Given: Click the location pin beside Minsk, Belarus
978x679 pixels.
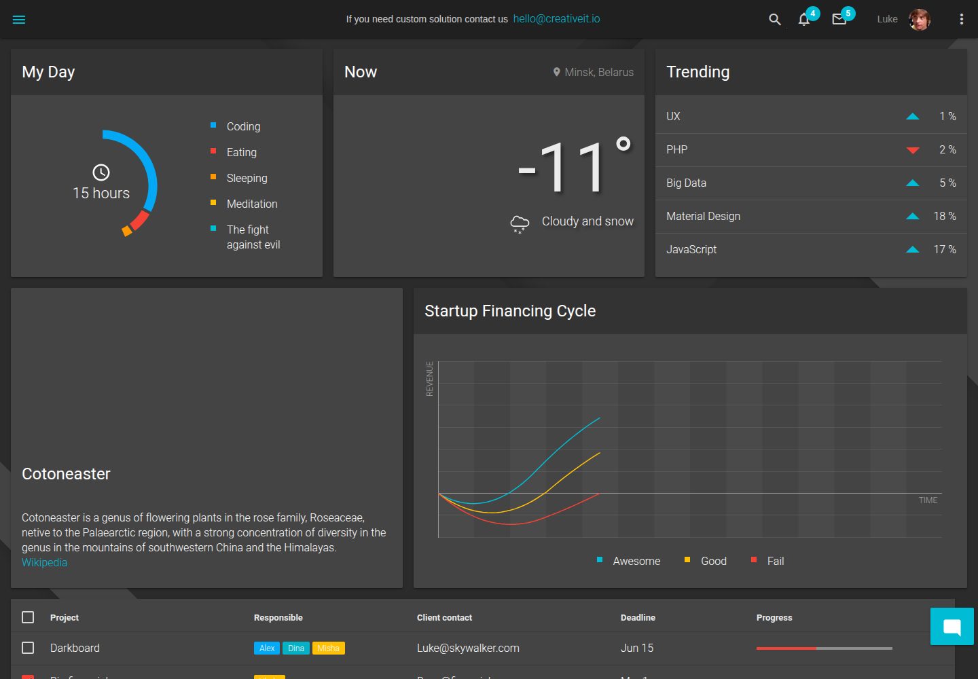Looking at the screenshot, I should tap(557, 72).
